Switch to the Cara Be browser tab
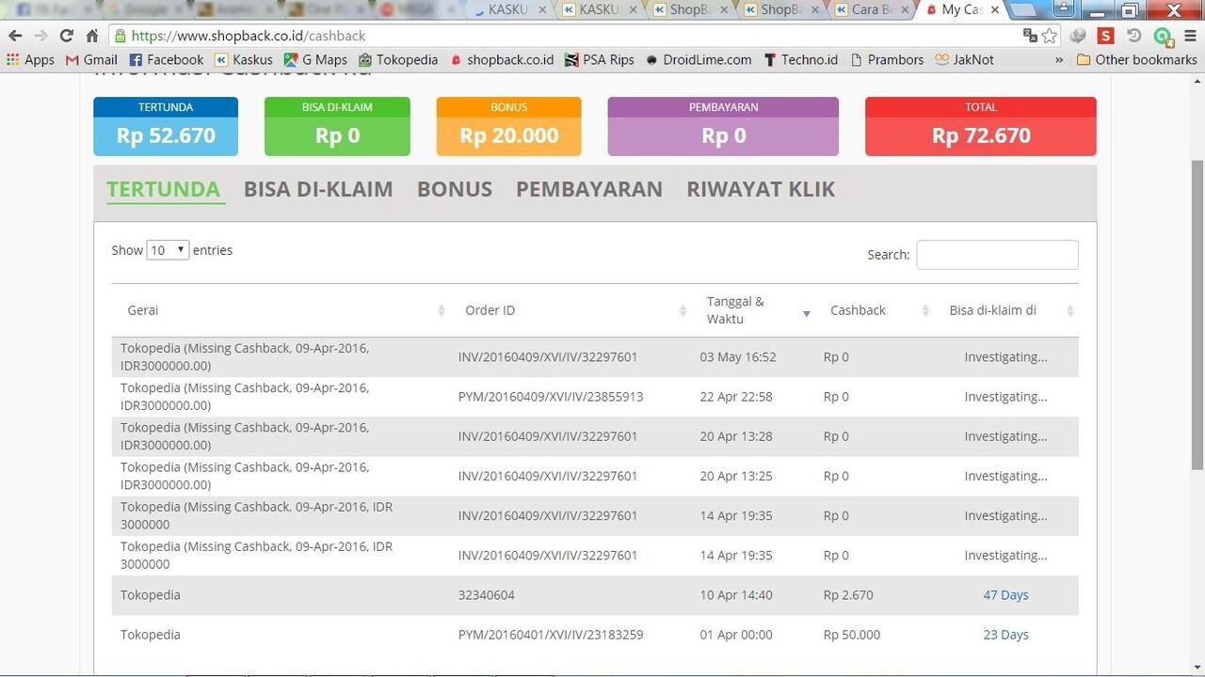The image size is (1205, 677). [871, 10]
